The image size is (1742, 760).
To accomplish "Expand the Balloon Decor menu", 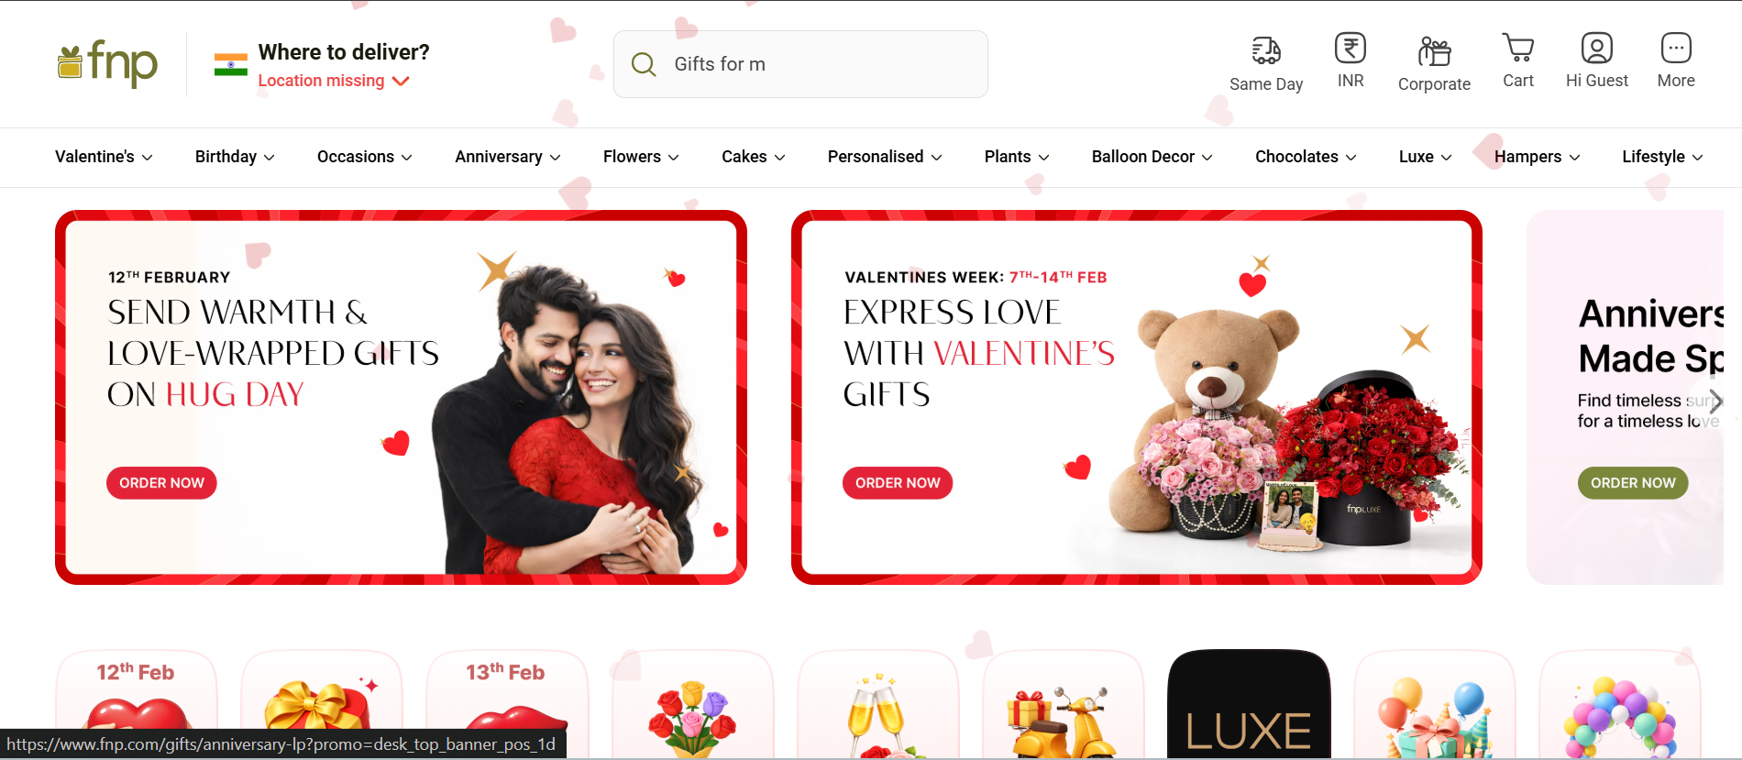I will tap(1152, 157).
